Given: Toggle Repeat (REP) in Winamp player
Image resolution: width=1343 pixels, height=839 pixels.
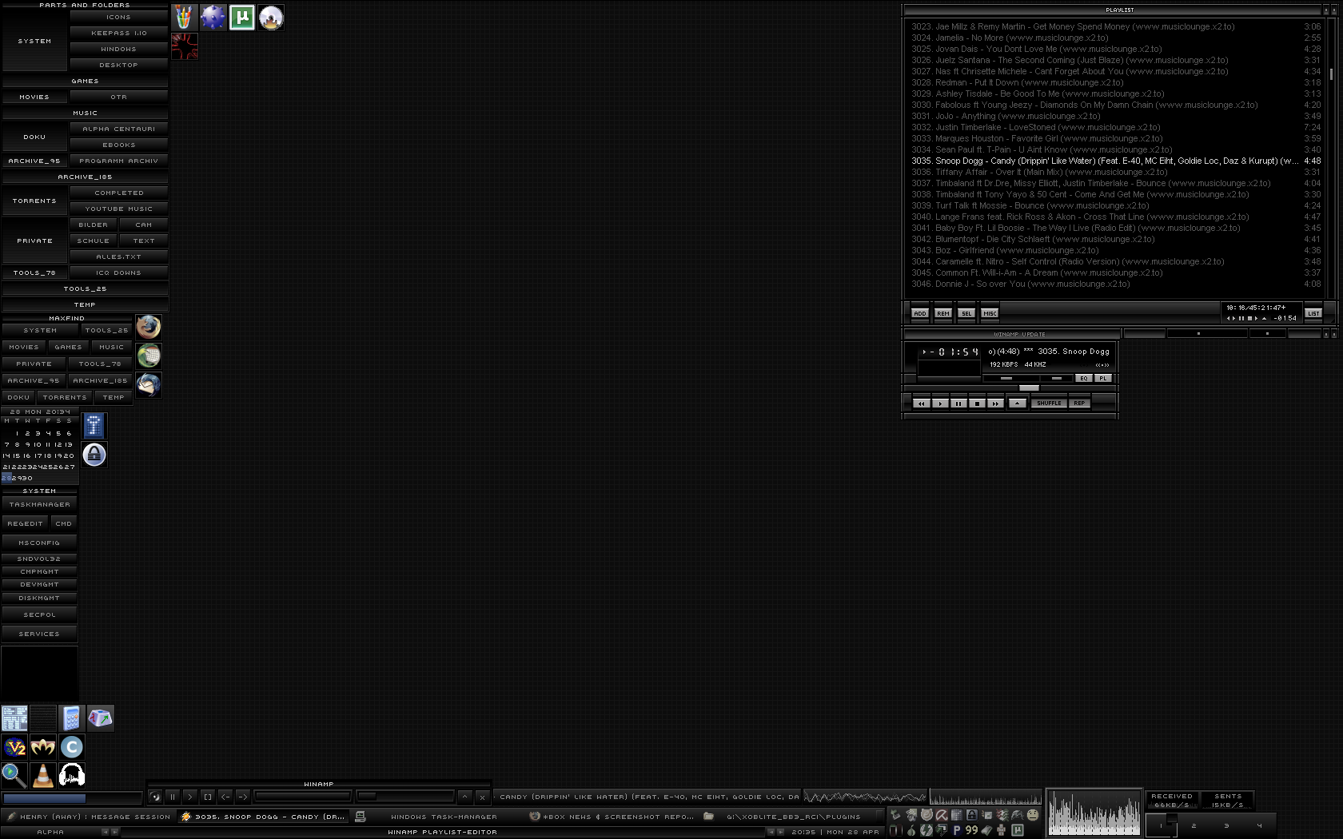Looking at the screenshot, I should [1079, 404].
